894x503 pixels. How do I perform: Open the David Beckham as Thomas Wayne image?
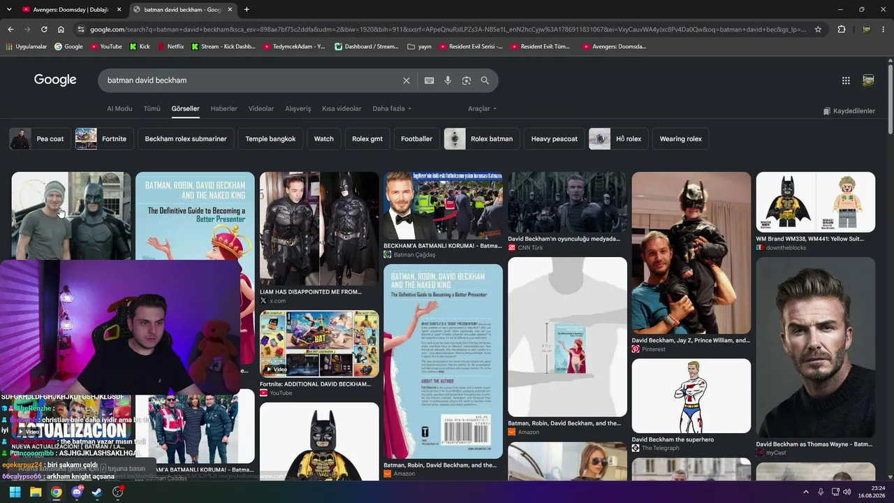pyautogui.click(x=815, y=347)
